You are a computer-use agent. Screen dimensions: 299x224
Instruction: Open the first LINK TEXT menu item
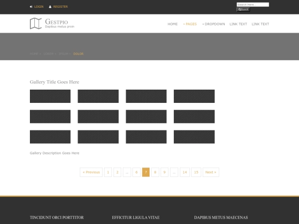coord(238,24)
